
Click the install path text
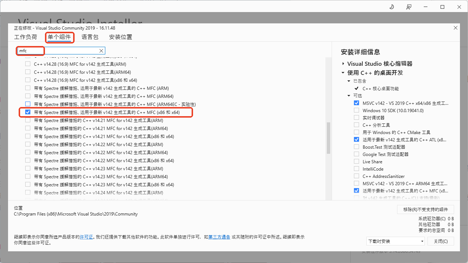[76, 214]
